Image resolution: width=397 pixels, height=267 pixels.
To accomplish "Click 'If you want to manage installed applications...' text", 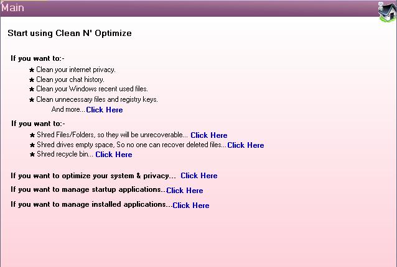I will 91,204.
